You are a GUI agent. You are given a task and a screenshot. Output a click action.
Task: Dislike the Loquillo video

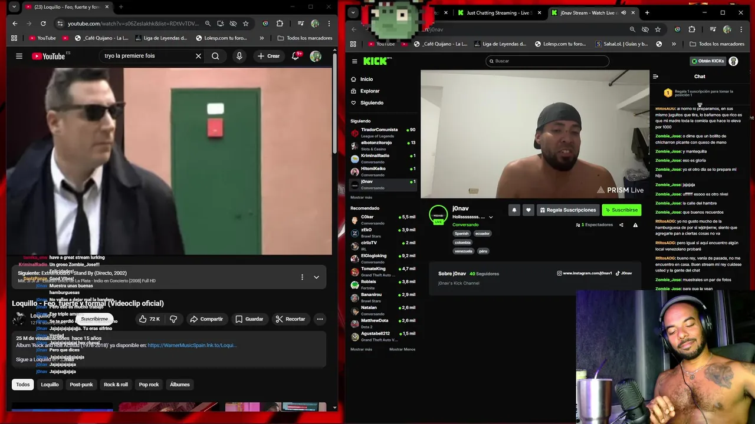click(173, 319)
